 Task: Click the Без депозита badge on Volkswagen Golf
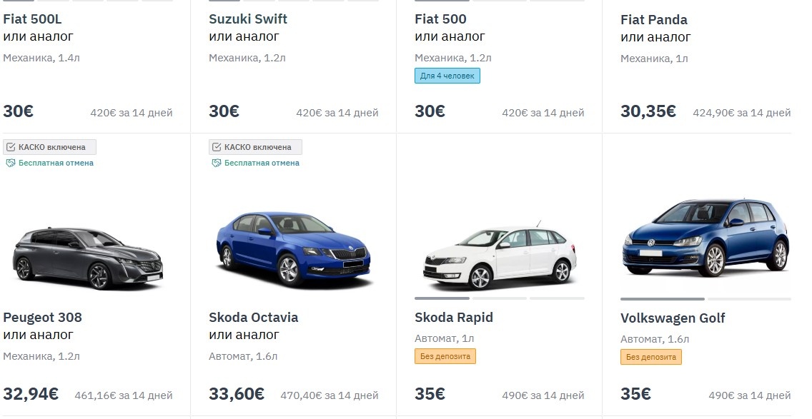pyautogui.click(x=650, y=356)
